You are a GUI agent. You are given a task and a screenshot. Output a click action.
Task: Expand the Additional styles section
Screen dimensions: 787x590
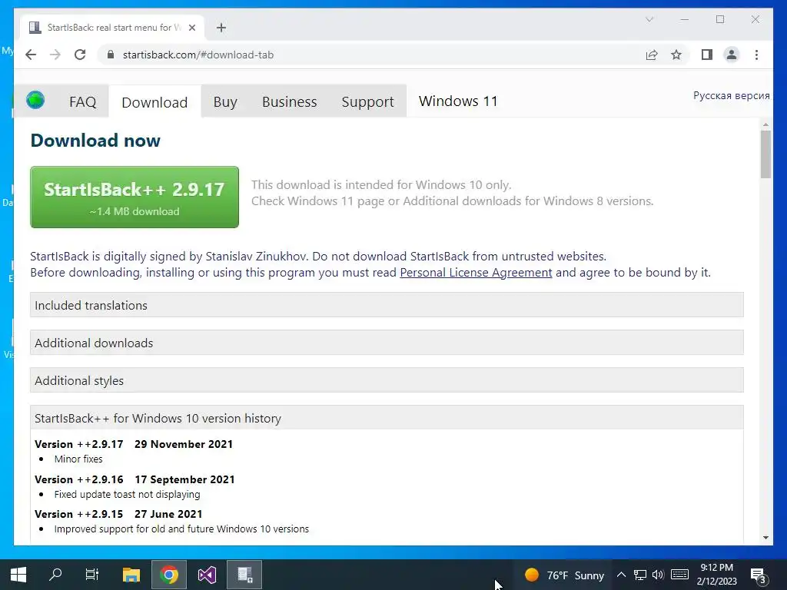(x=387, y=380)
